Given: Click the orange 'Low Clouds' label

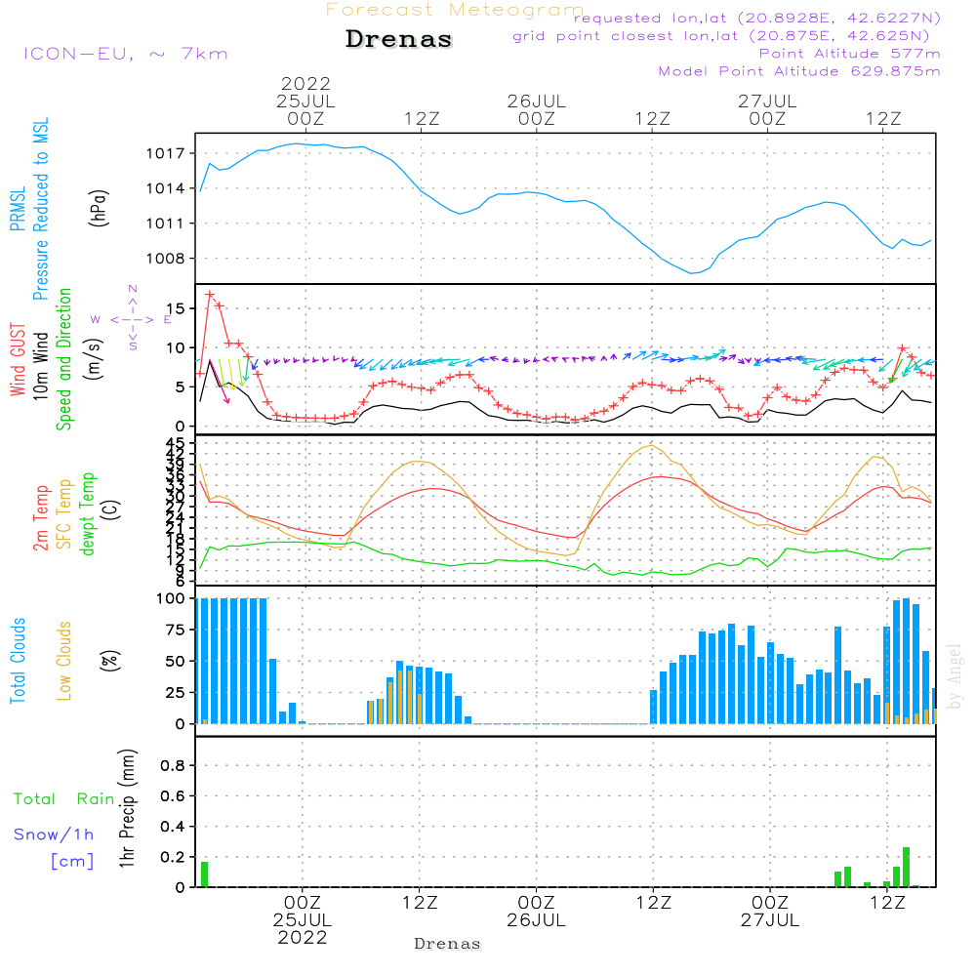Looking at the screenshot, I should click(x=64, y=661).
